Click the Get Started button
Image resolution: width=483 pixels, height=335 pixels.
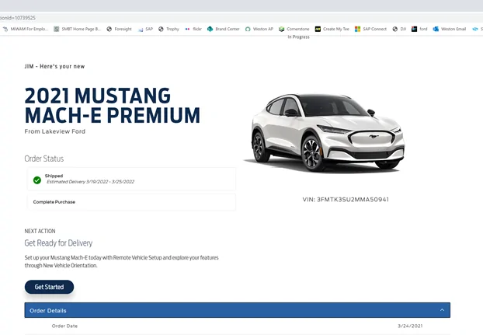[x=49, y=287]
